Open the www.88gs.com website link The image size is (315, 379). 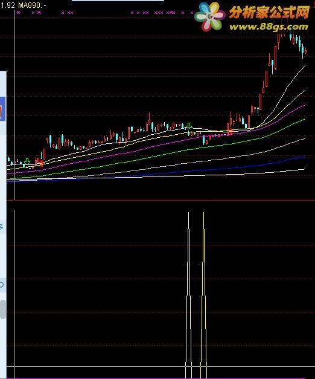(x=269, y=27)
